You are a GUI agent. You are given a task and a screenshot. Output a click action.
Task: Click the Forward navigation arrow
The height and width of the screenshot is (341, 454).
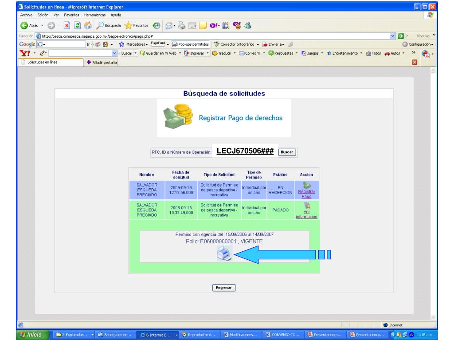(x=51, y=25)
